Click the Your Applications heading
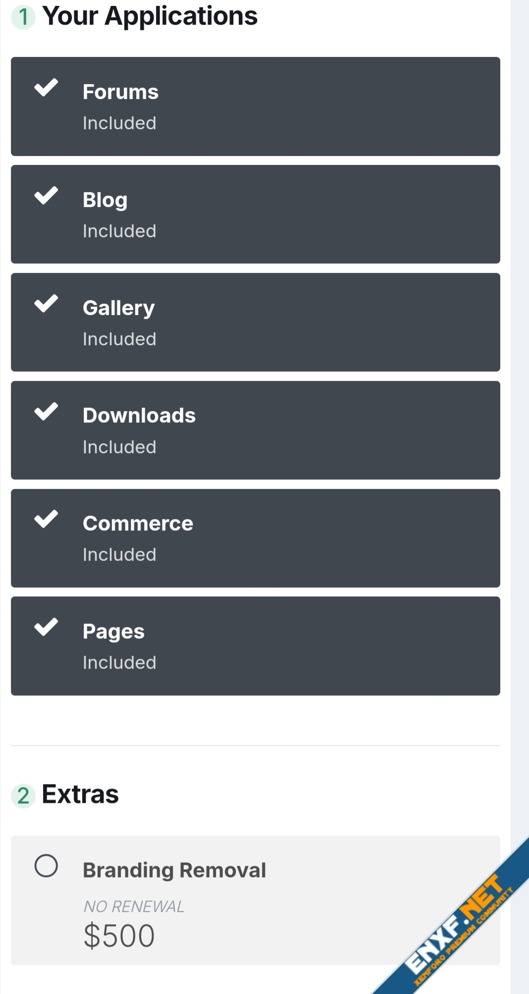This screenshot has height=994, width=529. click(150, 16)
